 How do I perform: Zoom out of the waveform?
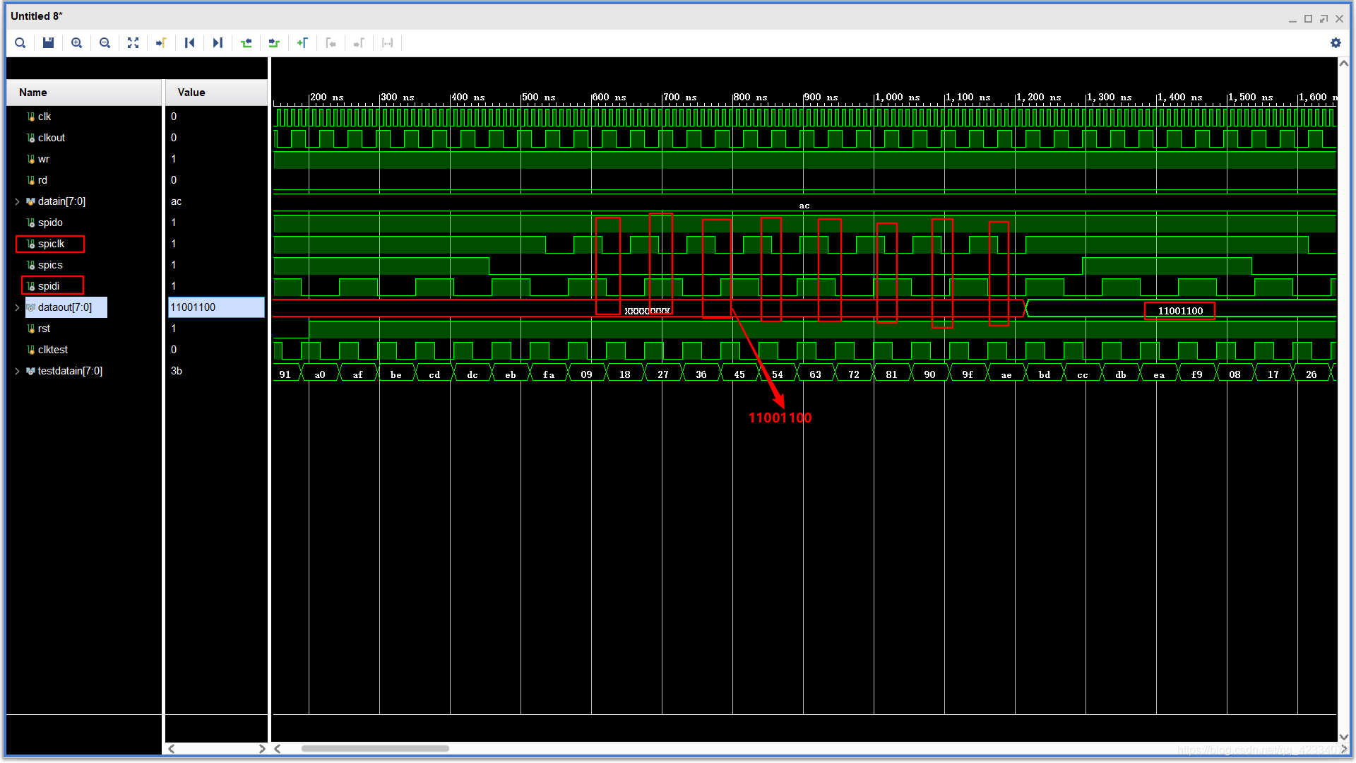105,43
